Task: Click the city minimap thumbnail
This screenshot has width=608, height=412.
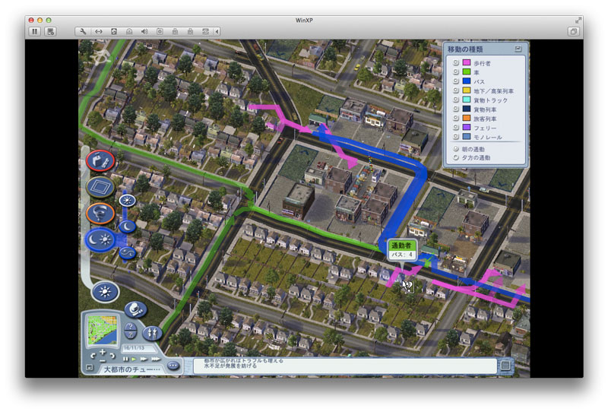Action: (x=103, y=330)
